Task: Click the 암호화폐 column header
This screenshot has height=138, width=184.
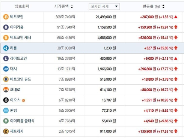Action: [x=22, y=6]
